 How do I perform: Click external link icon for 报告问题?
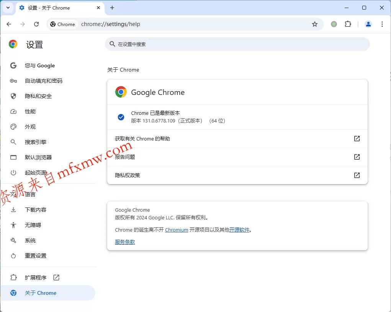357,157
